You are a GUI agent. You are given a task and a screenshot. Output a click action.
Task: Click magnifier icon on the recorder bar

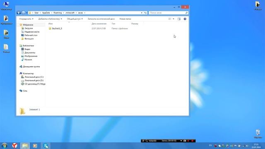click(147, 141)
